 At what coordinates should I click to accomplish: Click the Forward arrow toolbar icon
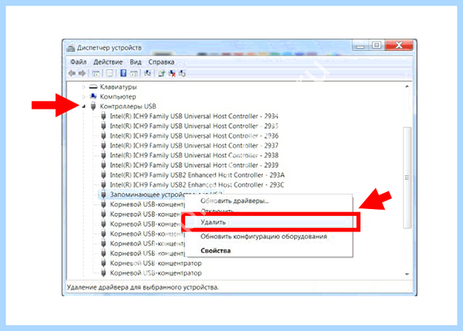coord(82,73)
